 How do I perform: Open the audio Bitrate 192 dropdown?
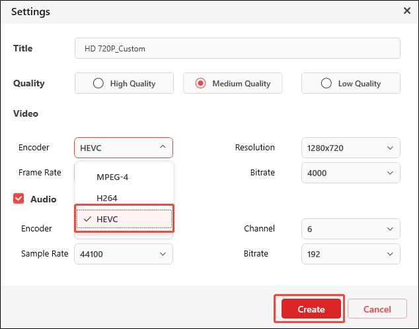click(350, 254)
